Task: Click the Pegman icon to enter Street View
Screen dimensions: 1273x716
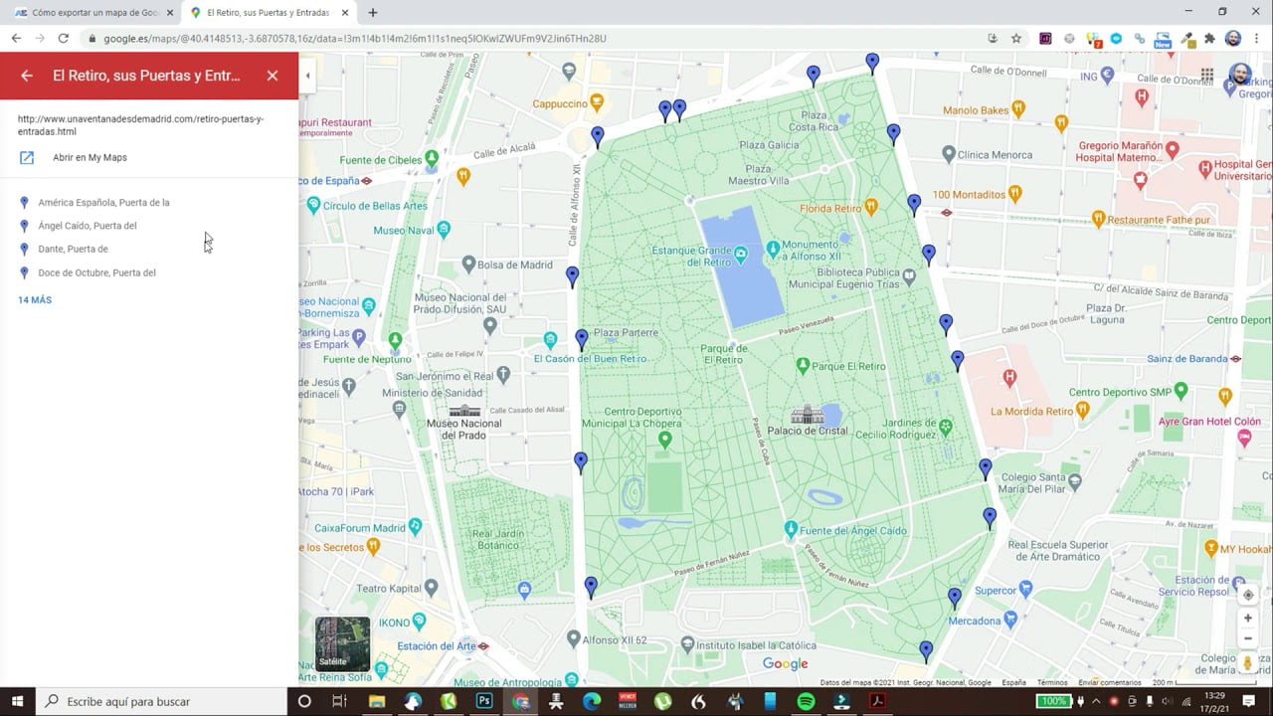Action: coord(1248,659)
